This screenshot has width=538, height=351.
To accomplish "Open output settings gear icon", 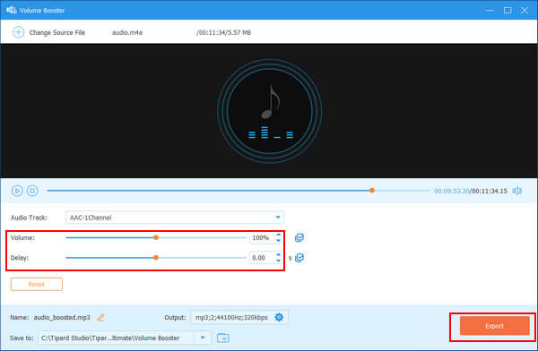I will [x=279, y=317].
